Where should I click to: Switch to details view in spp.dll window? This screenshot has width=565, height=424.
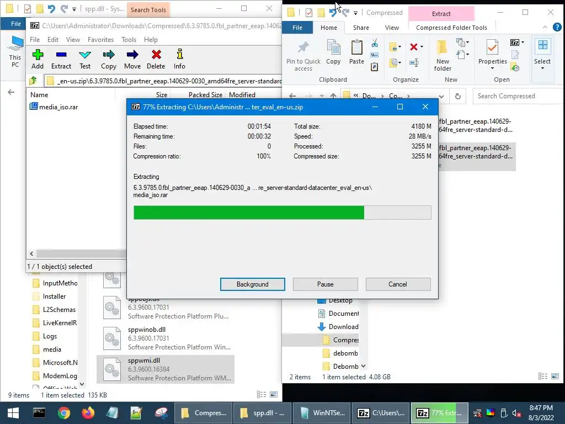261,395
